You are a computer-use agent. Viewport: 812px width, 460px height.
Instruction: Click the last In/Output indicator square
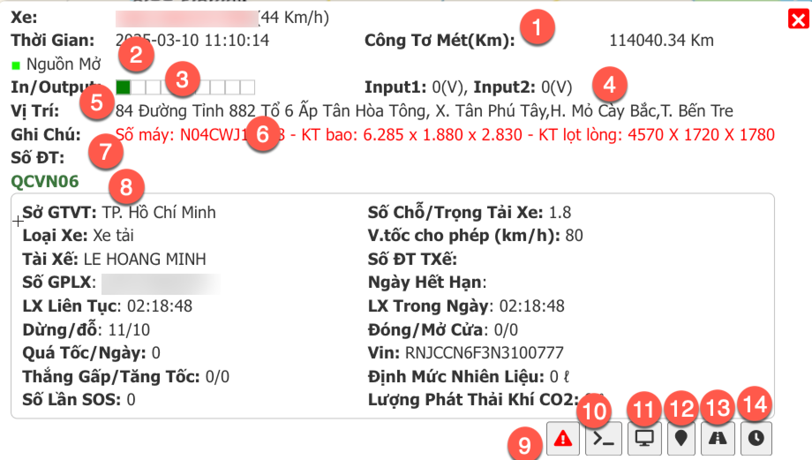click(248, 87)
